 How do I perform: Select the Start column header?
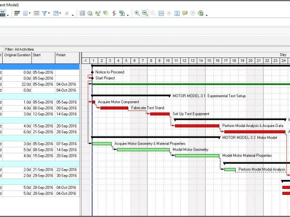click(37, 55)
